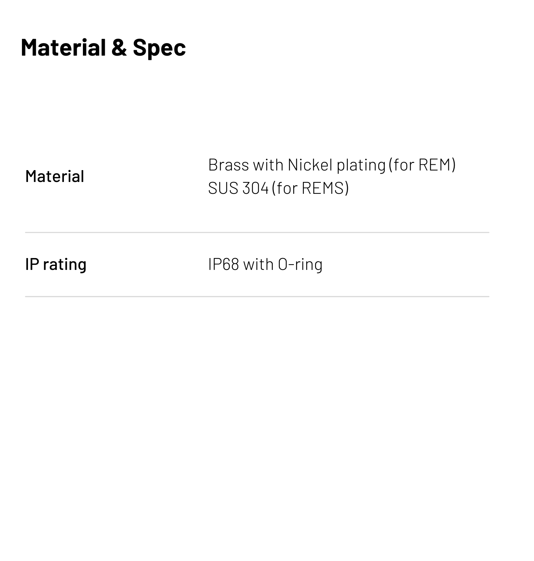Click the ampersand in the heading
The width and height of the screenshot is (534, 561).
tap(119, 47)
